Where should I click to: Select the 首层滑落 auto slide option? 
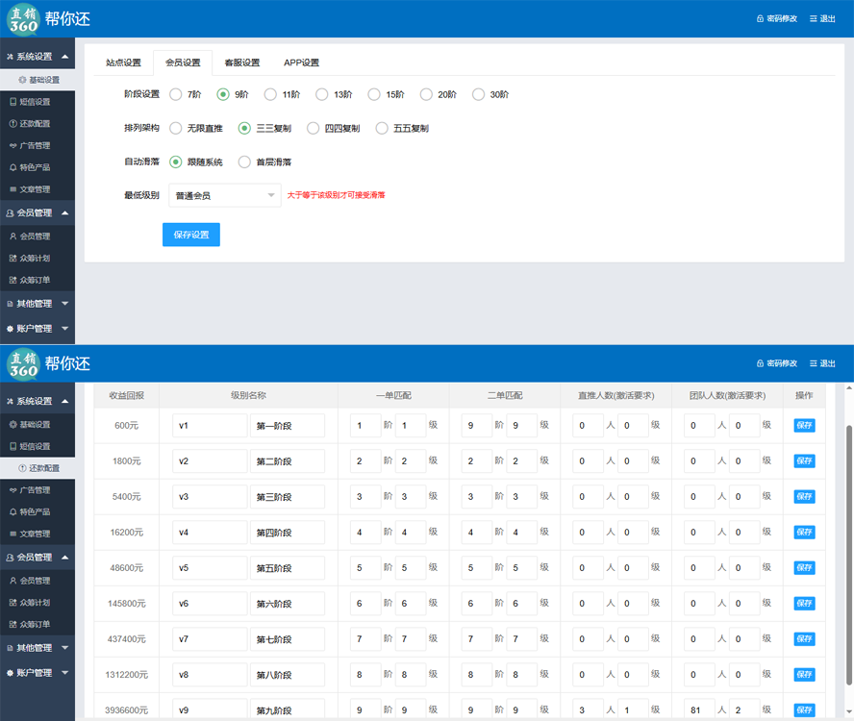tap(244, 162)
